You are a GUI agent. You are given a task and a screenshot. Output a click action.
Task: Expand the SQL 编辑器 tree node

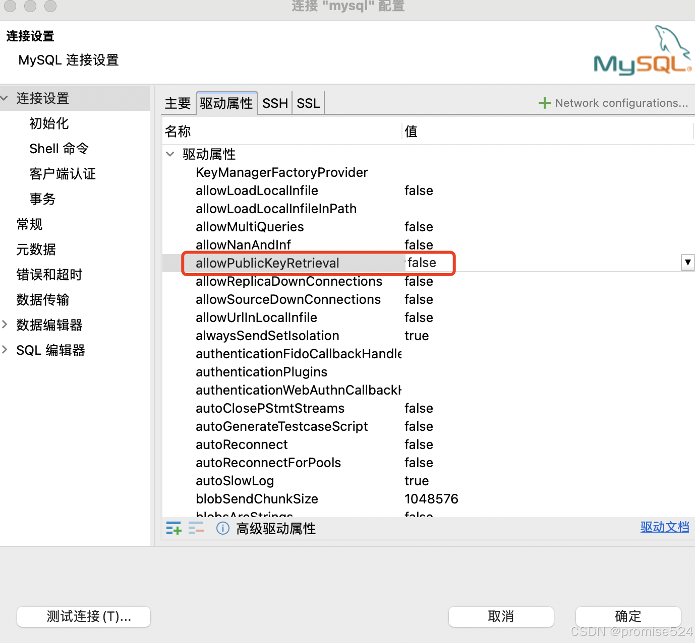[x=5, y=349]
